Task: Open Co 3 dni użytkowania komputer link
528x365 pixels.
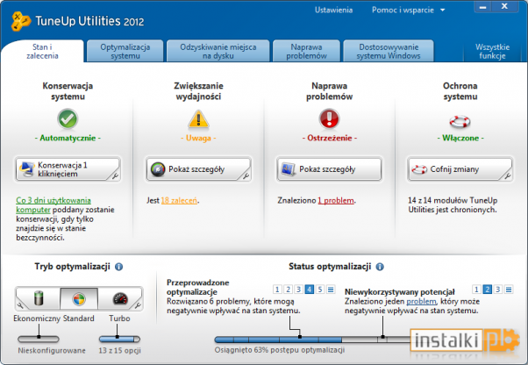Action: coord(54,205)
